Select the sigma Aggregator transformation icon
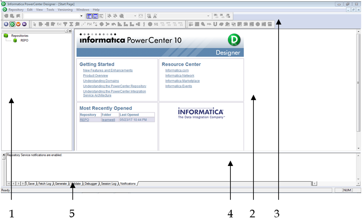 pos(71,24)
